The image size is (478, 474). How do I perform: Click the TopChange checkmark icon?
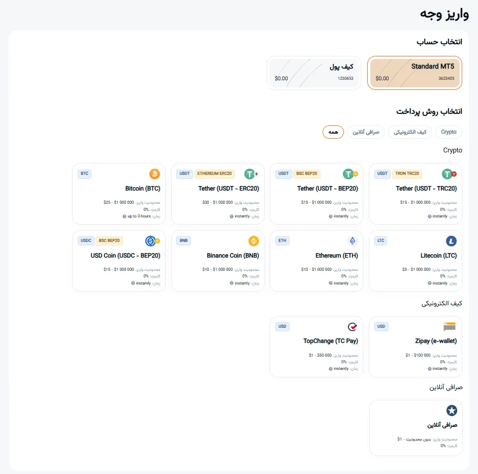(x=353, y=327)
